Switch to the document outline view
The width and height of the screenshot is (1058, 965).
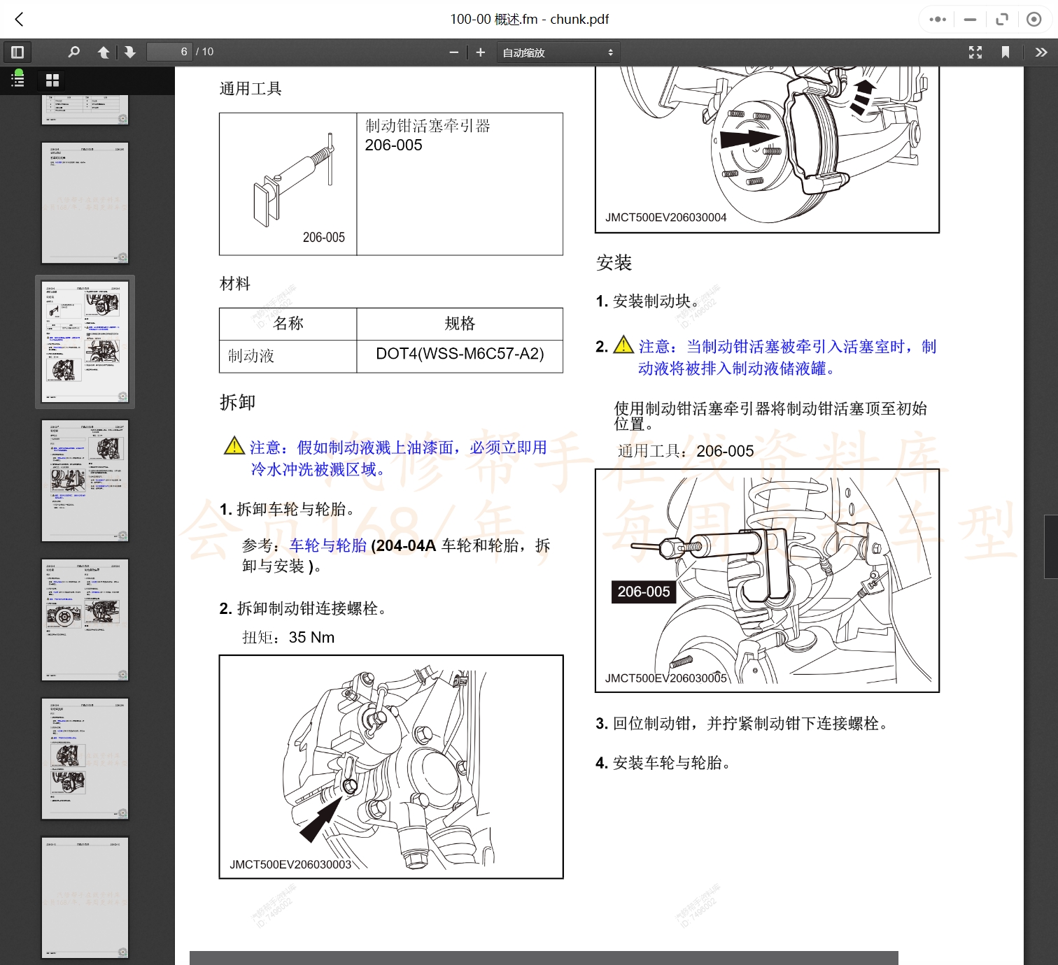(x=17, y=80)
